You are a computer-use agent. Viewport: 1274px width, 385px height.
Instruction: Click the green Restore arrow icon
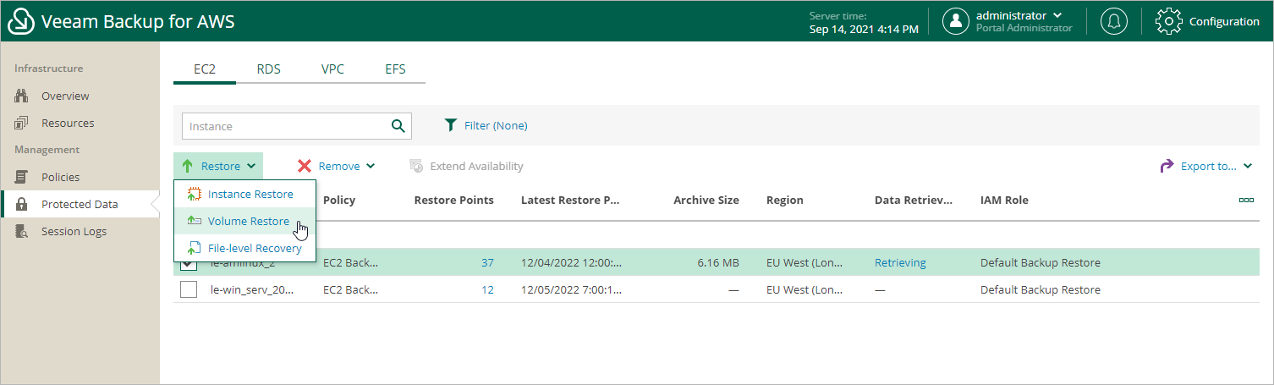pyautogui.click(x=187, y=166)
